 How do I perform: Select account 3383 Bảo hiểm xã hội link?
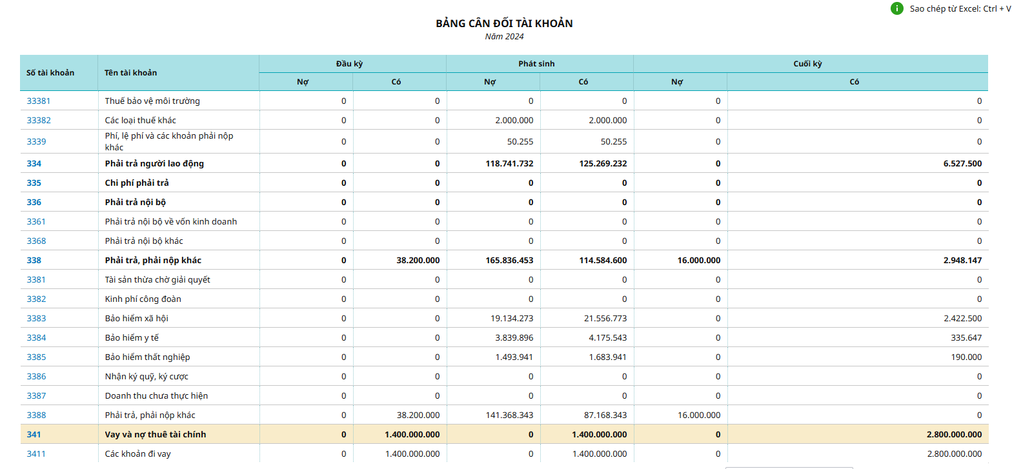coord(35,319)
